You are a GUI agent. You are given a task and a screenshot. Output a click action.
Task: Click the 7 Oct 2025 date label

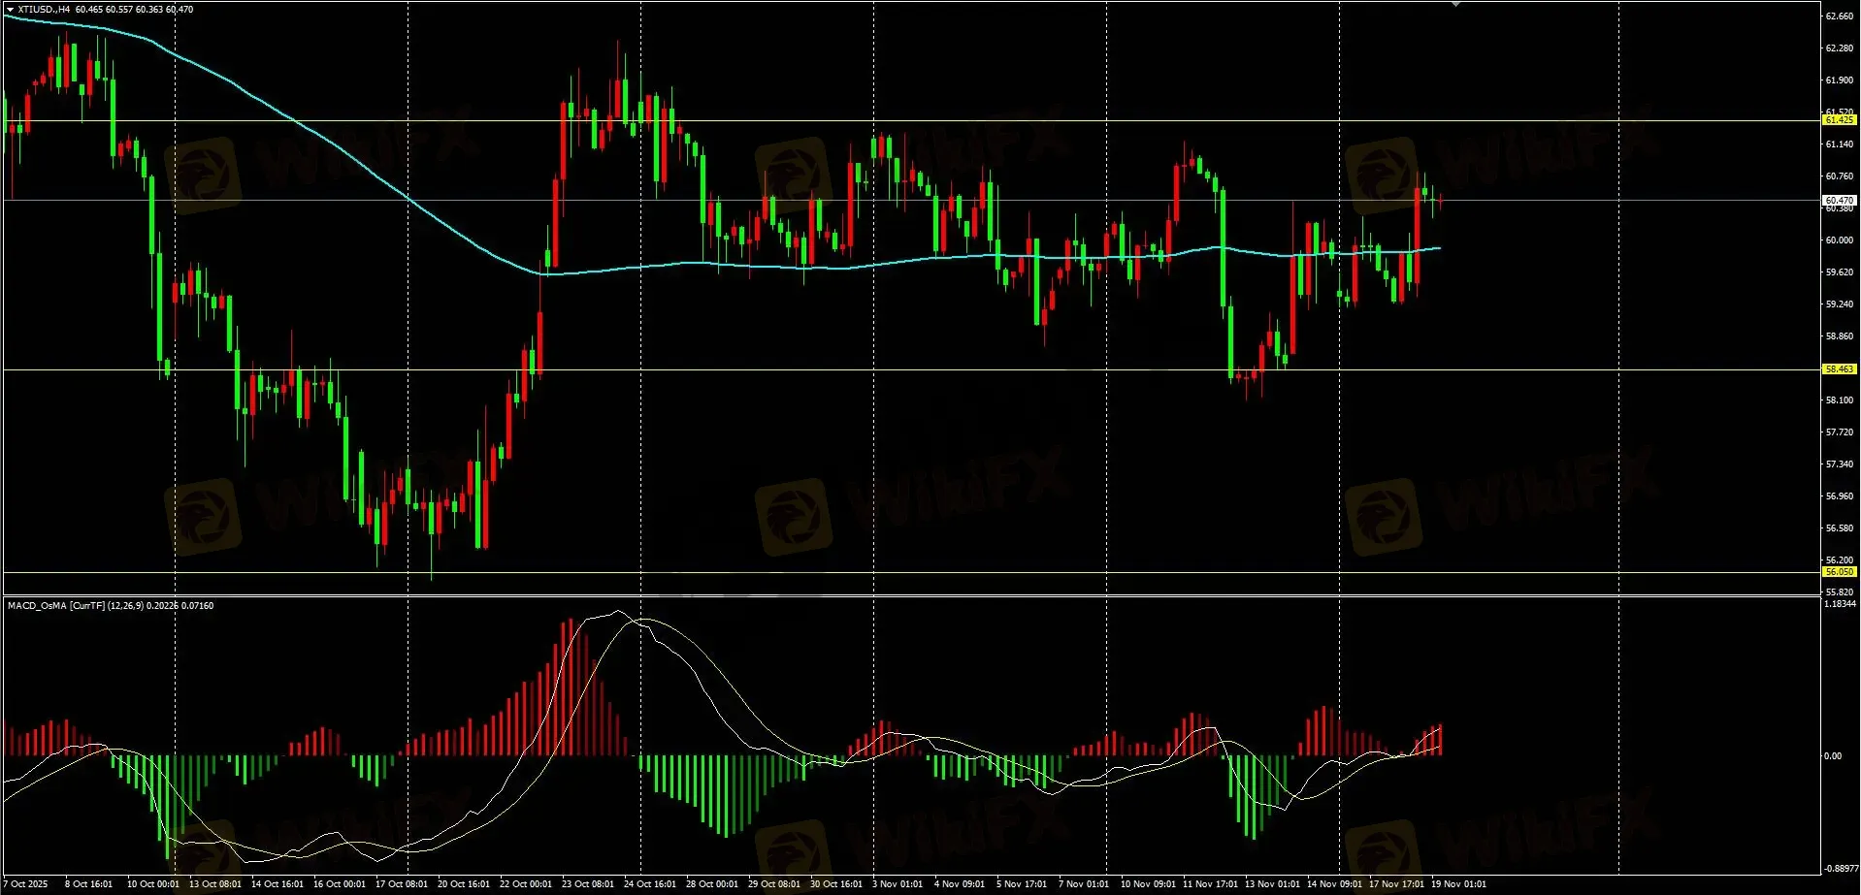pyautogui.click(x=26, y=883)
